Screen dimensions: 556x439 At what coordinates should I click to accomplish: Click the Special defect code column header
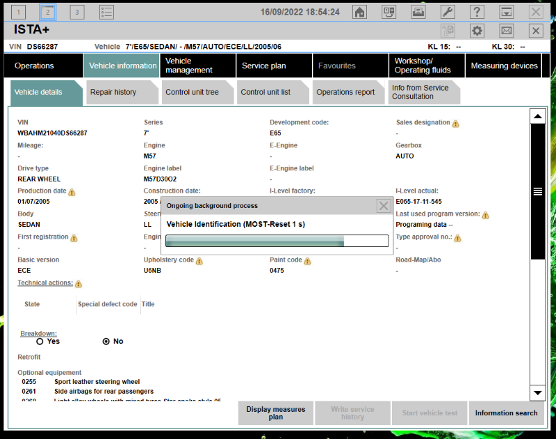tap(108, 304)
